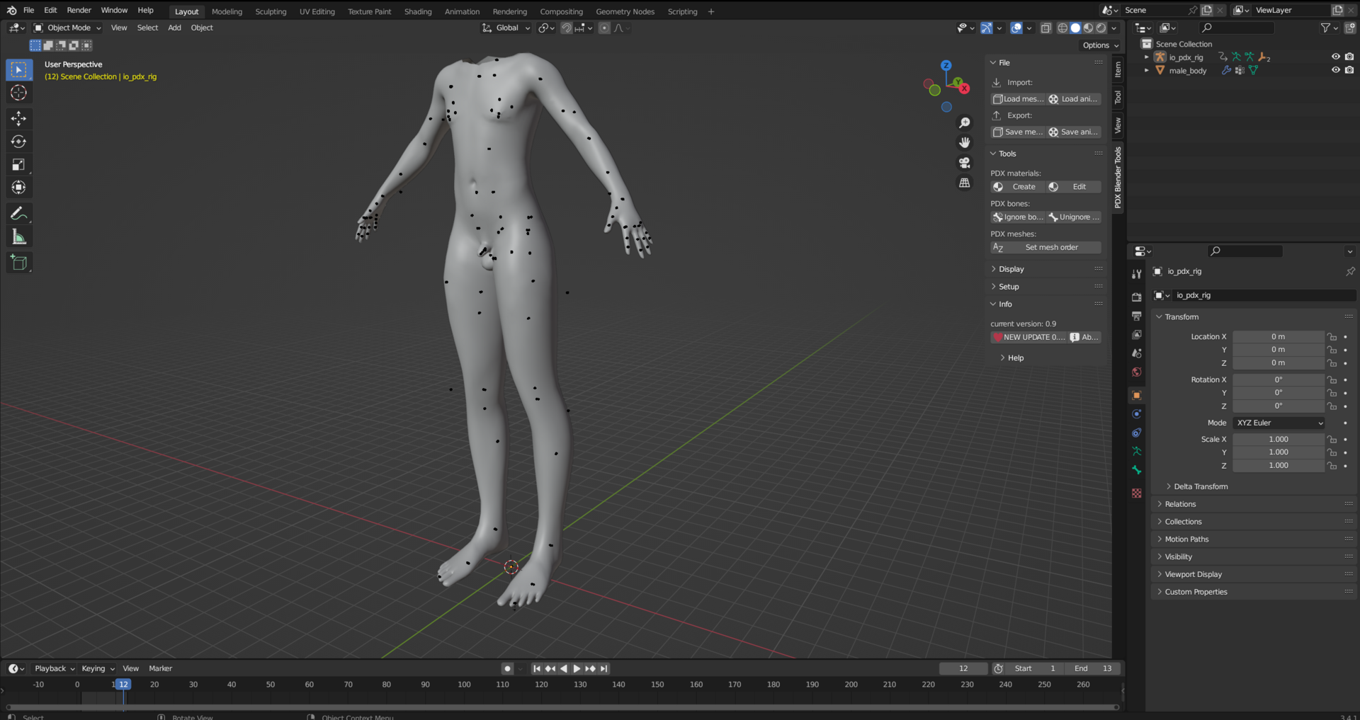Toggle X-ray display mode

pyautogui.click(x=1045, y=28)
